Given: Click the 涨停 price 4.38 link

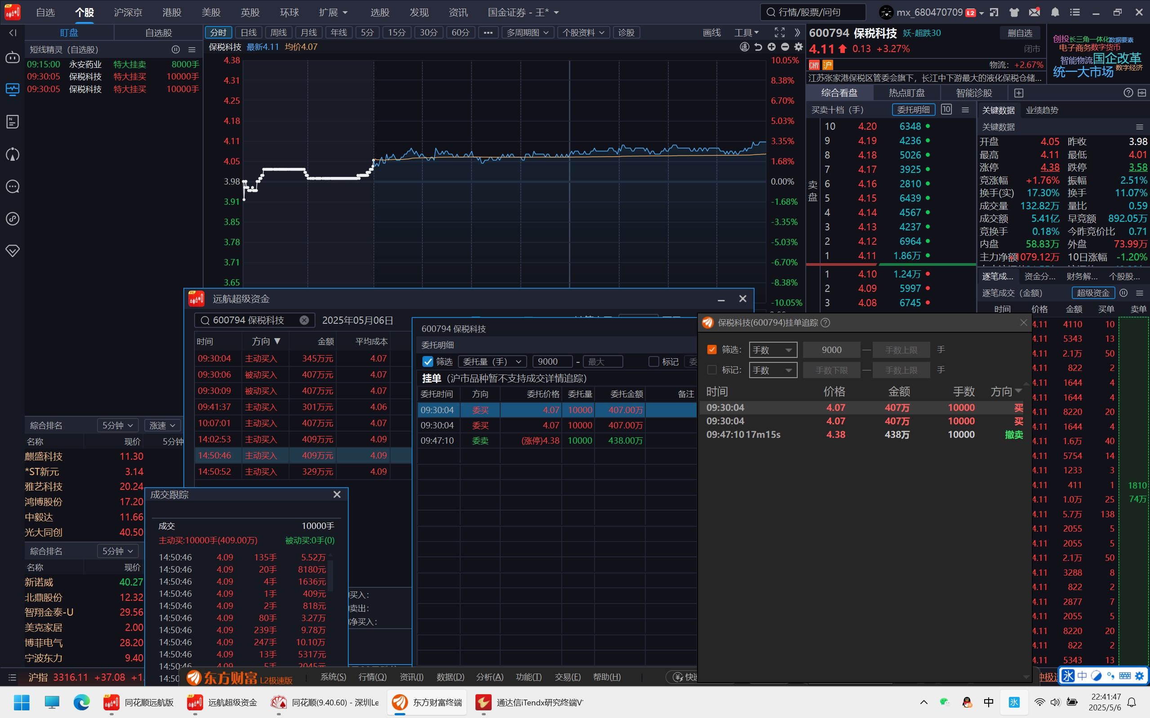Looking at the screenshot, I should [x=1050, y=167].
